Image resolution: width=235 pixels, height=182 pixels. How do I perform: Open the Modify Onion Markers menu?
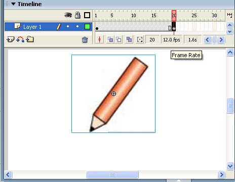click(140, 40)
